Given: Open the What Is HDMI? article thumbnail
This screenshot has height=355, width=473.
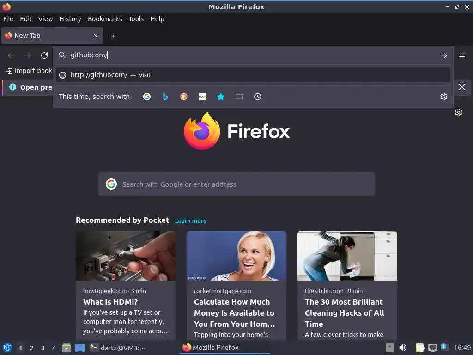Looking at the screenshot, I should point(126,256).
